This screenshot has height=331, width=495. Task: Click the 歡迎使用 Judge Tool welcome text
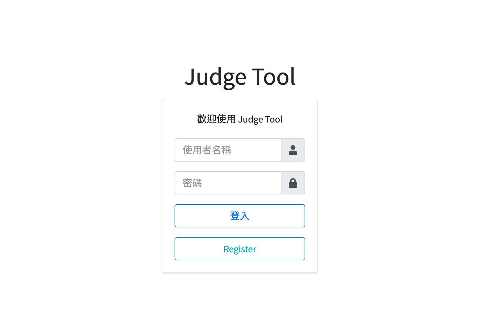pyautogui.click(x=240, y=119)
